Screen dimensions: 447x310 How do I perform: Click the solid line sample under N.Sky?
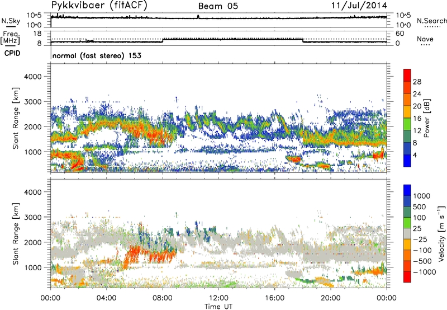[x=11, y=27]
